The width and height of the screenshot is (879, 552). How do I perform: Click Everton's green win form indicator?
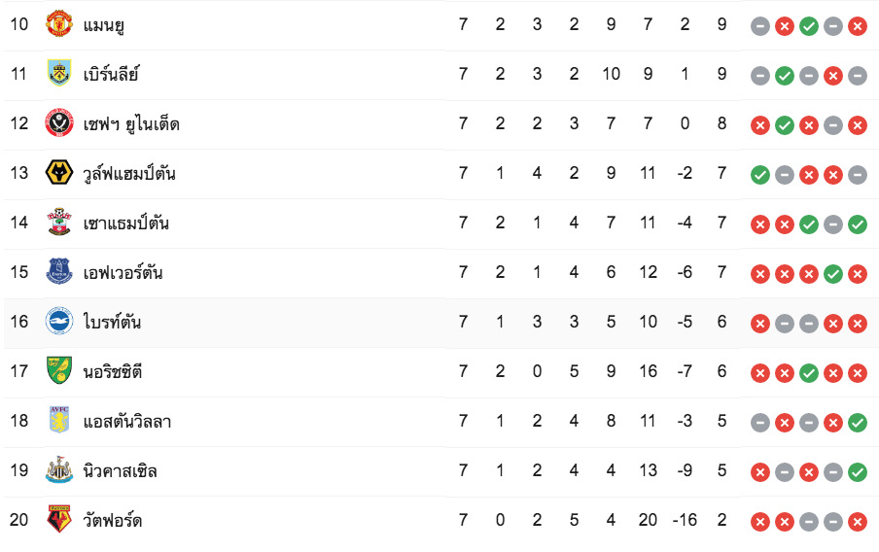coord(832,274)
